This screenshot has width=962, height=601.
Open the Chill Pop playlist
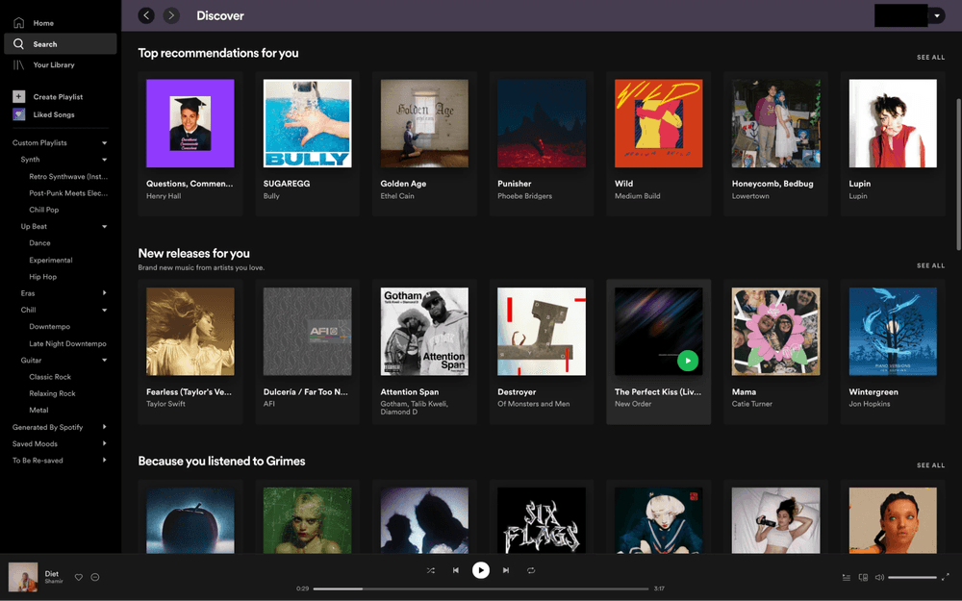click(x=43, y=210)
